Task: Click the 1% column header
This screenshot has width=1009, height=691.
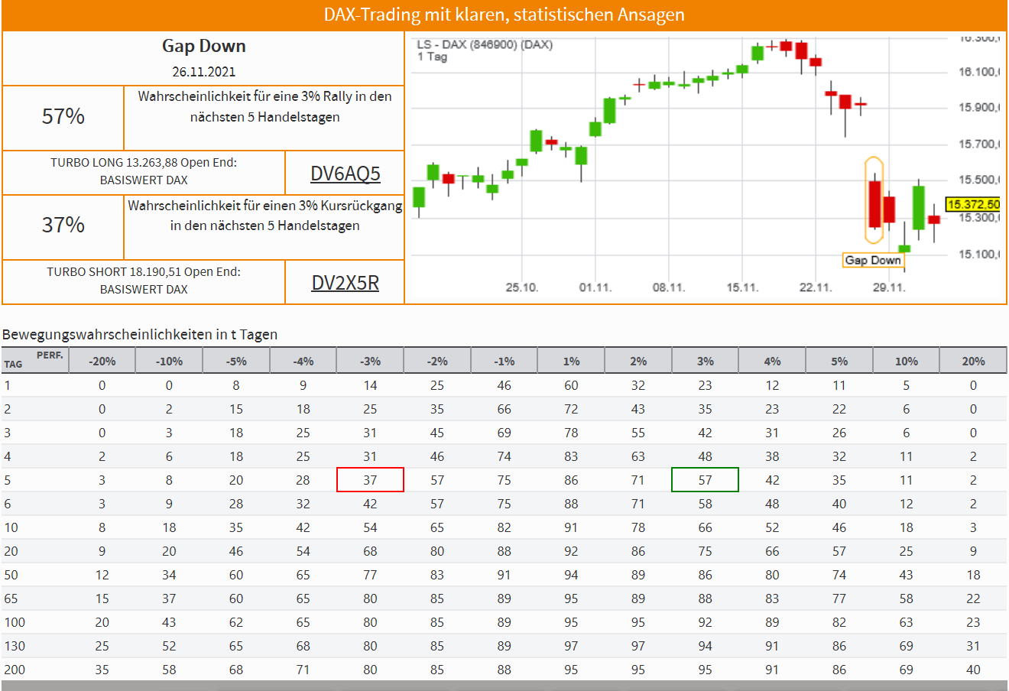Action: 571,361
